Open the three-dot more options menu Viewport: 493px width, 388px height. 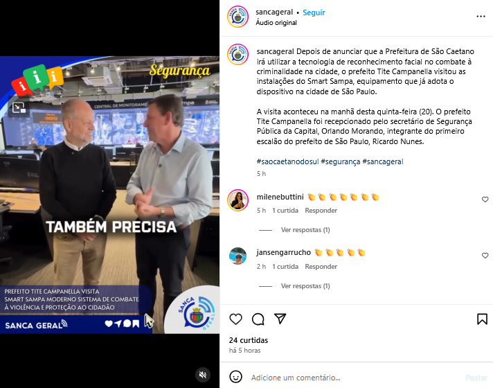(481, 17)
